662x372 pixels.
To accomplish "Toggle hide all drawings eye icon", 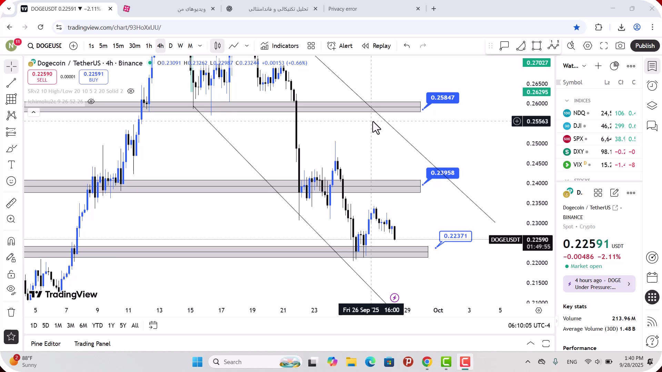I will 11,290.
